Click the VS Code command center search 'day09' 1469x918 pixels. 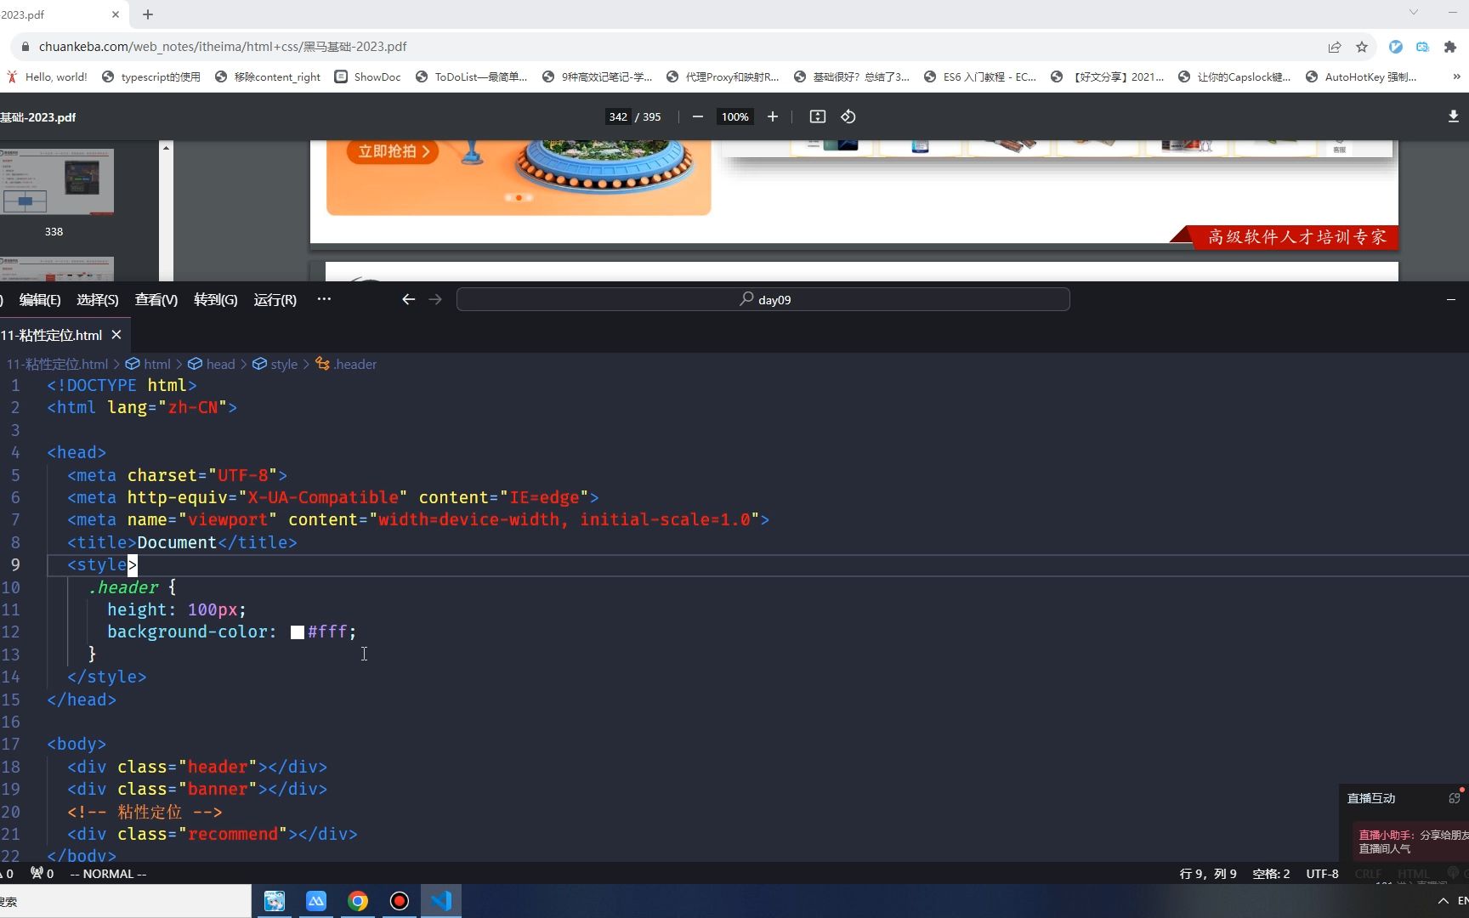[763, 299]
